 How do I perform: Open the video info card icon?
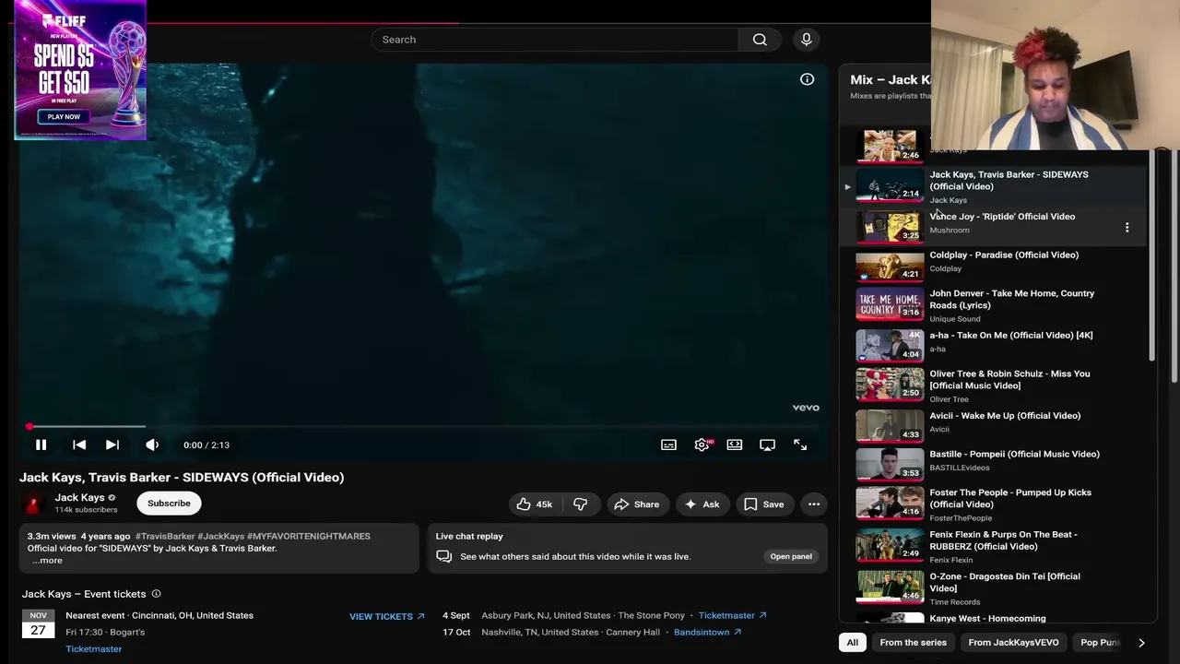pos(807,79)
